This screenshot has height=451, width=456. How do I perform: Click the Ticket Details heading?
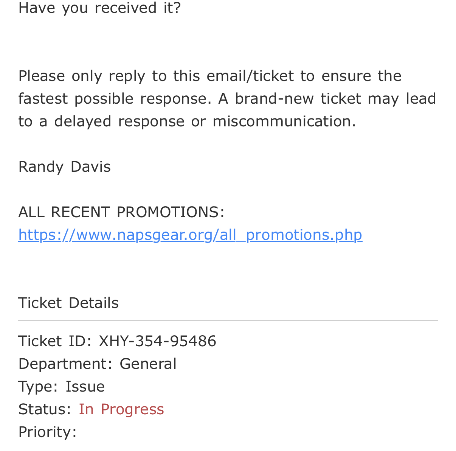coord(68,303)
